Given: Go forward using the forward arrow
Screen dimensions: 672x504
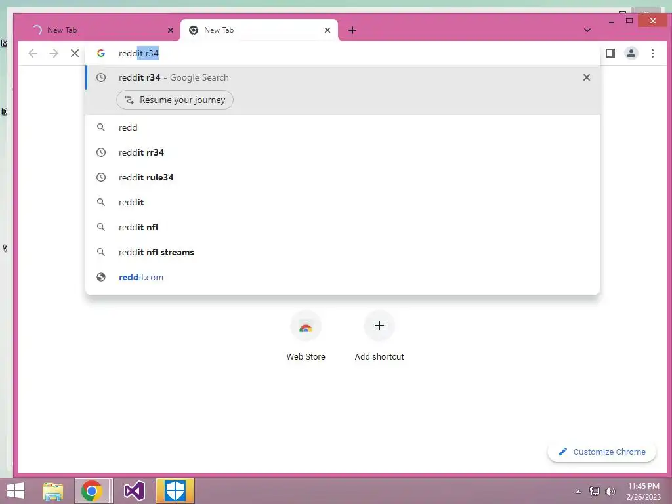Looking at the screenshot, I should pos(54,53).
